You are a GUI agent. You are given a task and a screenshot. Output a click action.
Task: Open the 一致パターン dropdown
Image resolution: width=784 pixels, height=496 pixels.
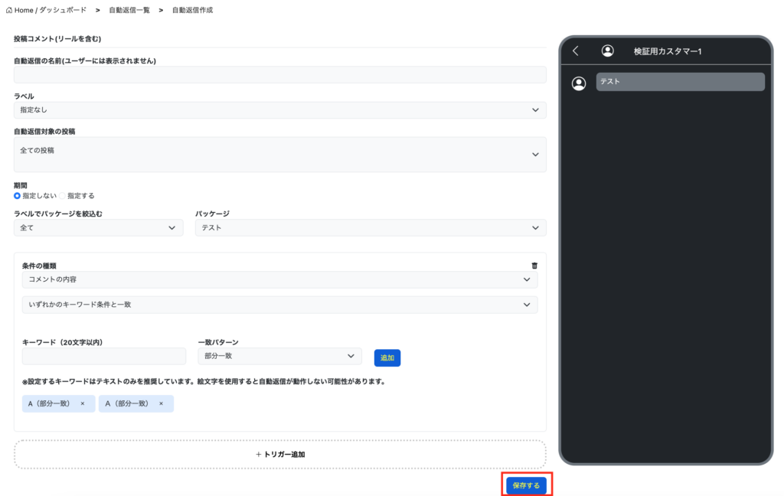tap(280, 356)
